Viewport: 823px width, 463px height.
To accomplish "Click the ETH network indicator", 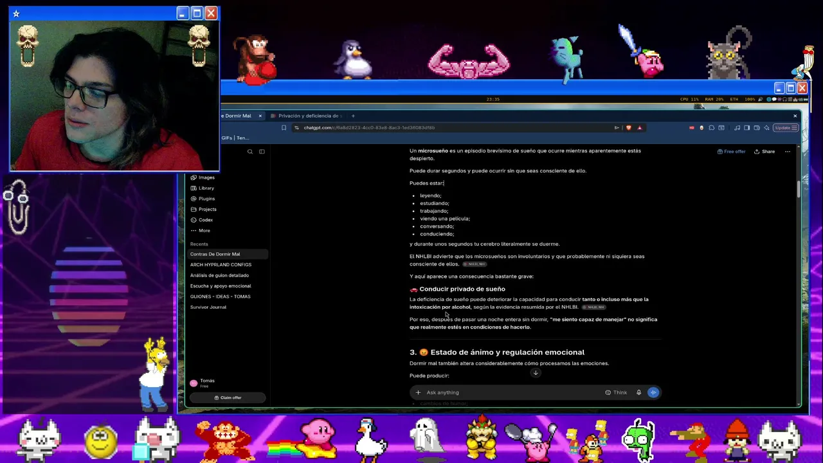I will [x=734, y=99].
